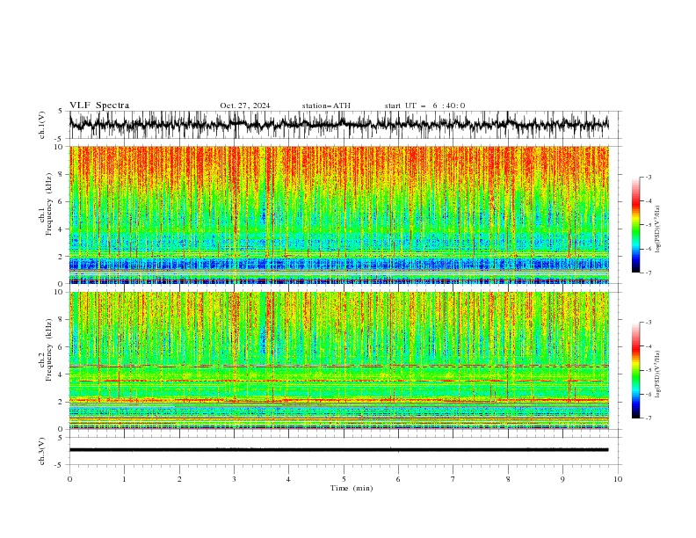Click the "-7" tick on ch.2 colorbar
696x538 pixels.
(x=648, y=418)
